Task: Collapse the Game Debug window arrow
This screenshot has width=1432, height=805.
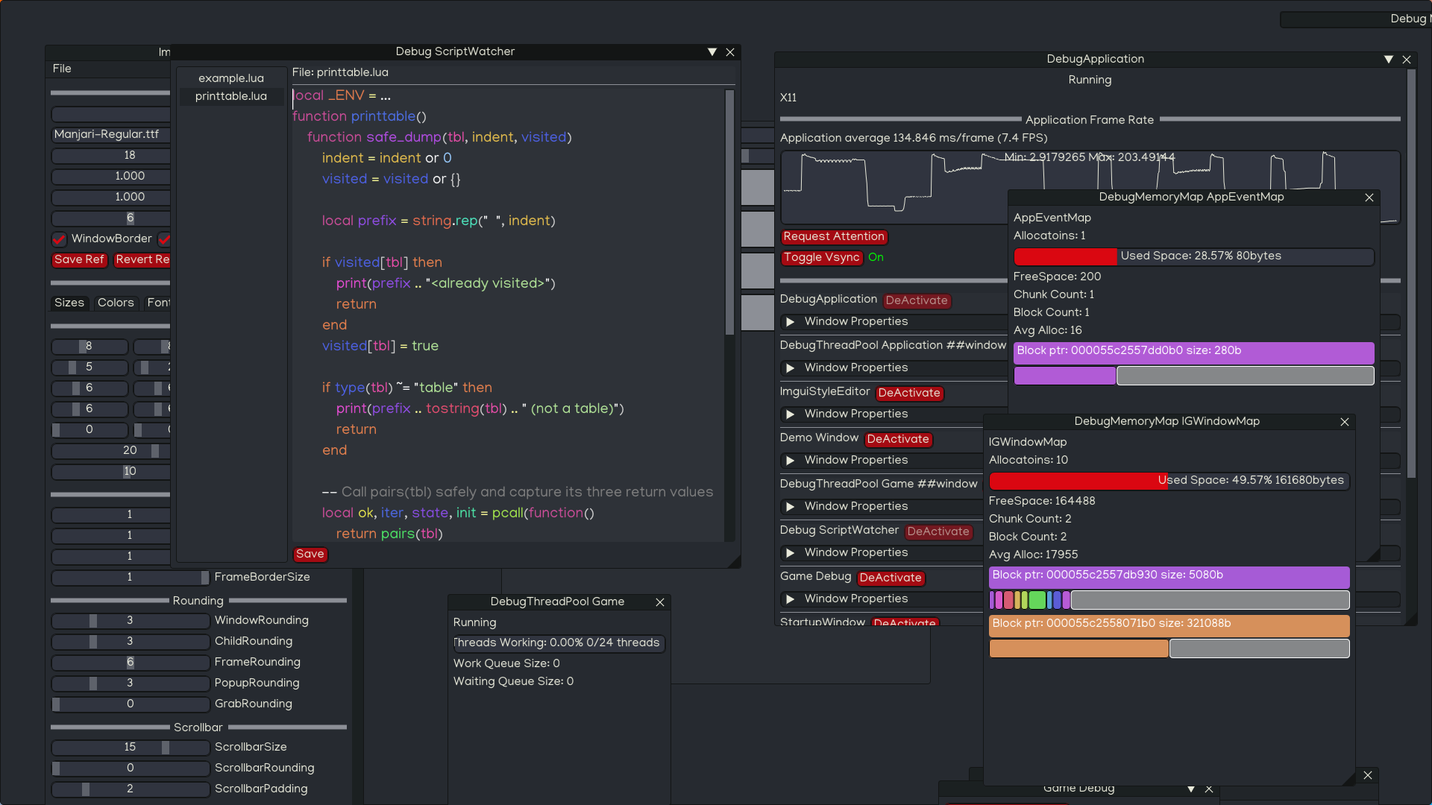Action: click(x=1191, y=789)
